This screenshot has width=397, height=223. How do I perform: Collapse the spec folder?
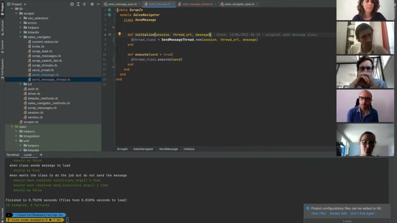pos(12,127)
